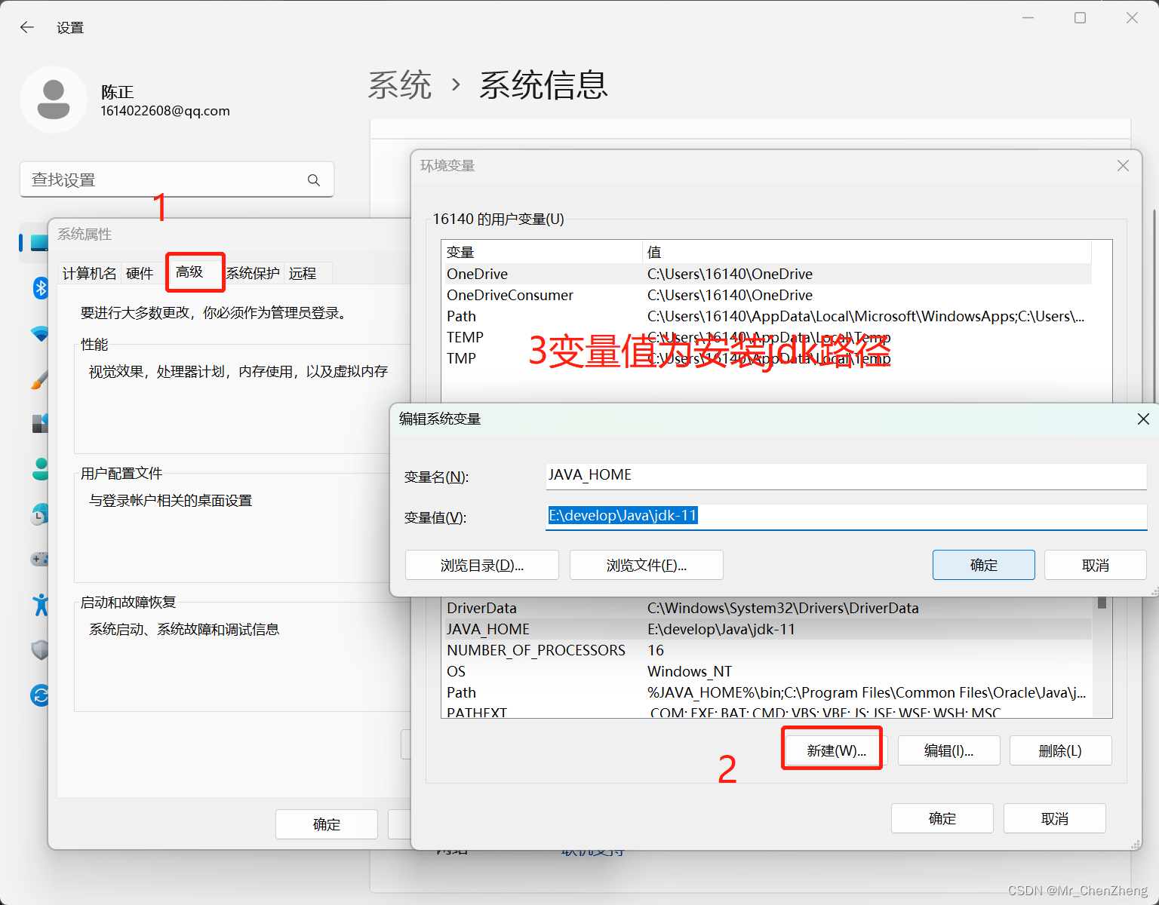Image resolution: width=1159 pixels, height=905 pixels.
Task: Select system Path %JAVA_HOME%\bin row
Action: click(x=767, y=692)
